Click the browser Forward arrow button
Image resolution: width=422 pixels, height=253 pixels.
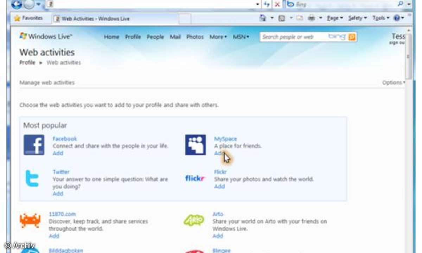pos(29,4)
